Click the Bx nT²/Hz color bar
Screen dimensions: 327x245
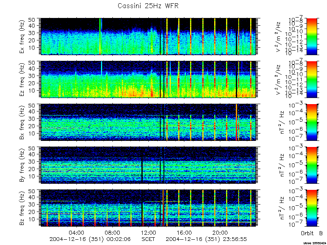click(x=312, y=122)
